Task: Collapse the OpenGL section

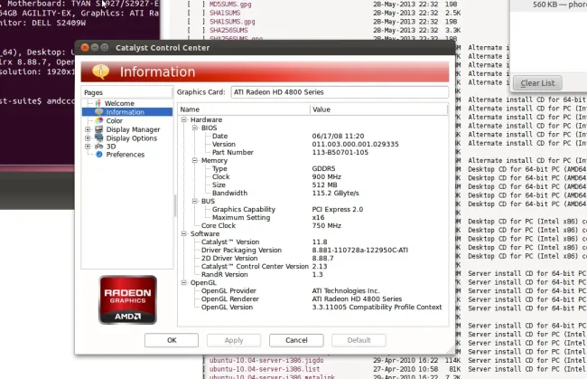Action: tap(184, 282)
